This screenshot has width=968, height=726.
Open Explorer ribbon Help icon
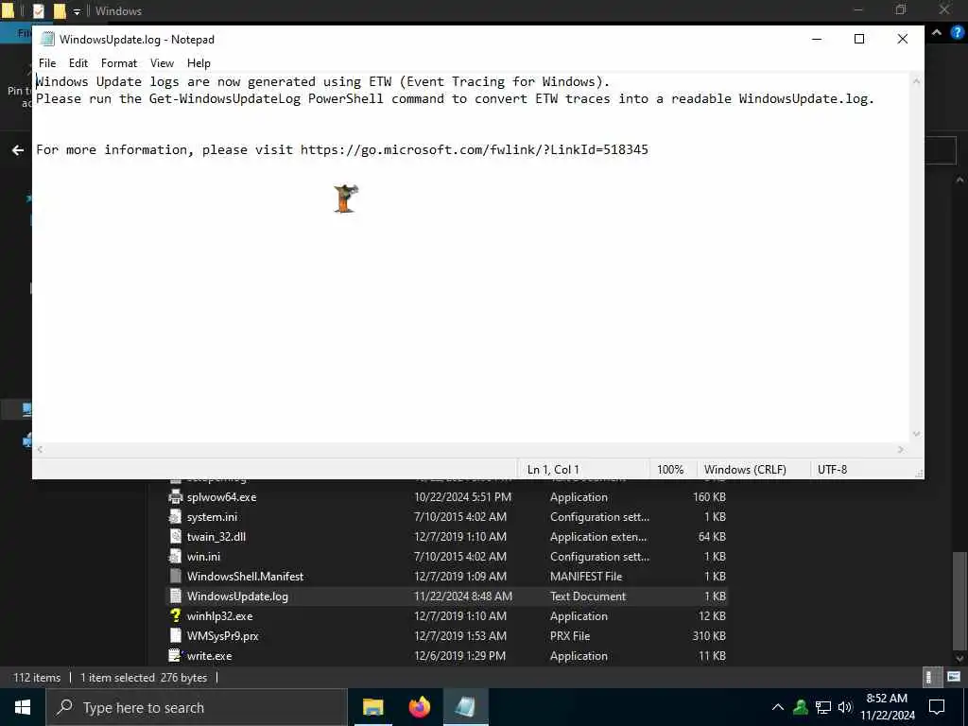tap(957, 33)
